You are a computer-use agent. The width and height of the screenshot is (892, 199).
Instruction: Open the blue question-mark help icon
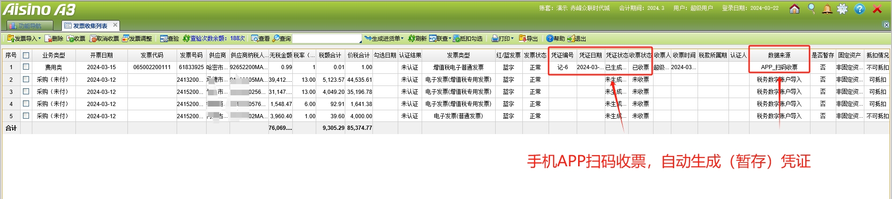tap(859, 8)
